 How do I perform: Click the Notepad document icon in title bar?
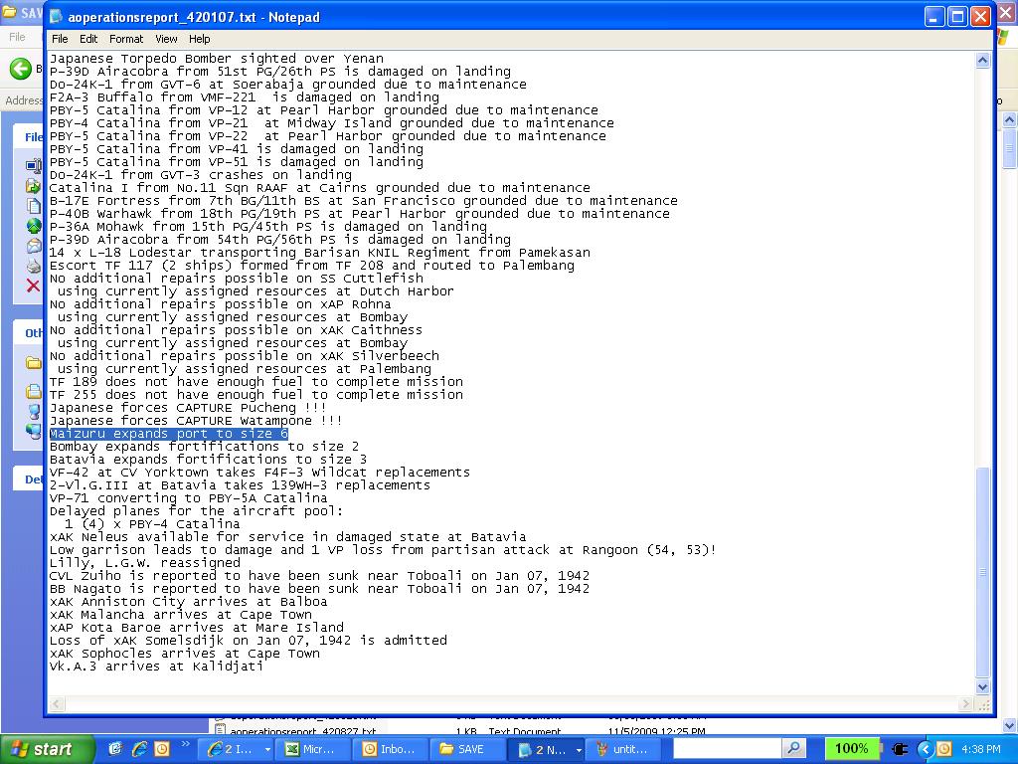[x=57, y=17]
